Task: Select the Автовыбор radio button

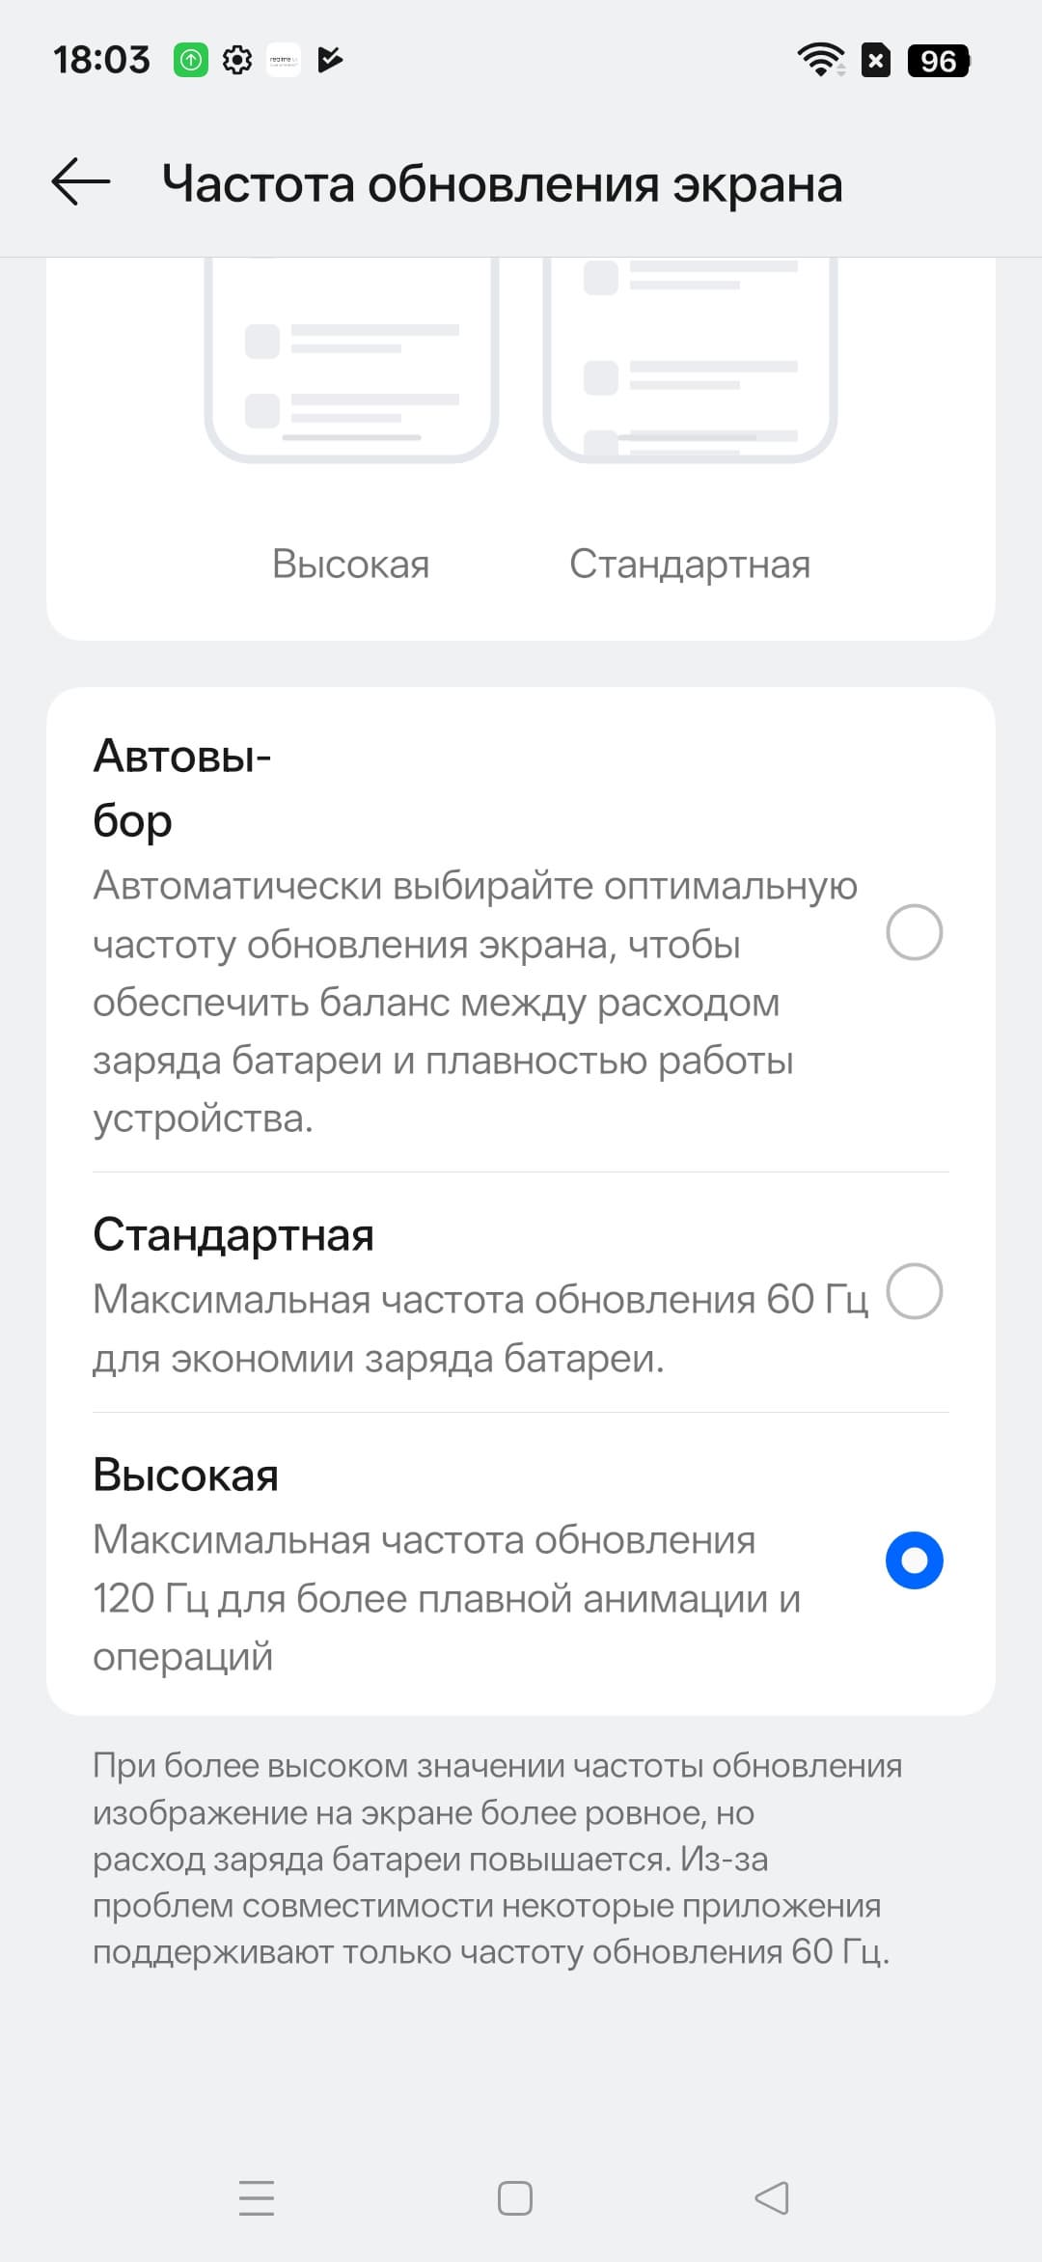Action: pos(914,932)
